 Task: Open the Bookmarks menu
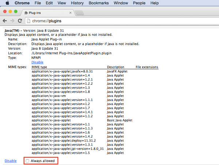(99, 3)
